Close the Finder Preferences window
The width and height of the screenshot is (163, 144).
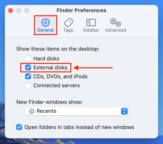pyautogui.click(x=11, y=11)
